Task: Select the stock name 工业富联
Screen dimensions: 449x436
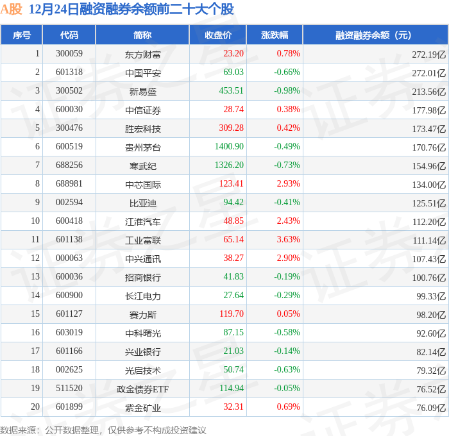Action: point(142,240)
